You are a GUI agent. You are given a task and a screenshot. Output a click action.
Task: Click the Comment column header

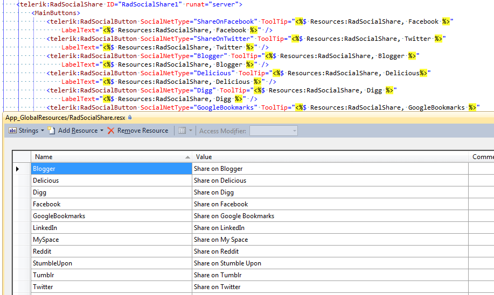[481, 156]
